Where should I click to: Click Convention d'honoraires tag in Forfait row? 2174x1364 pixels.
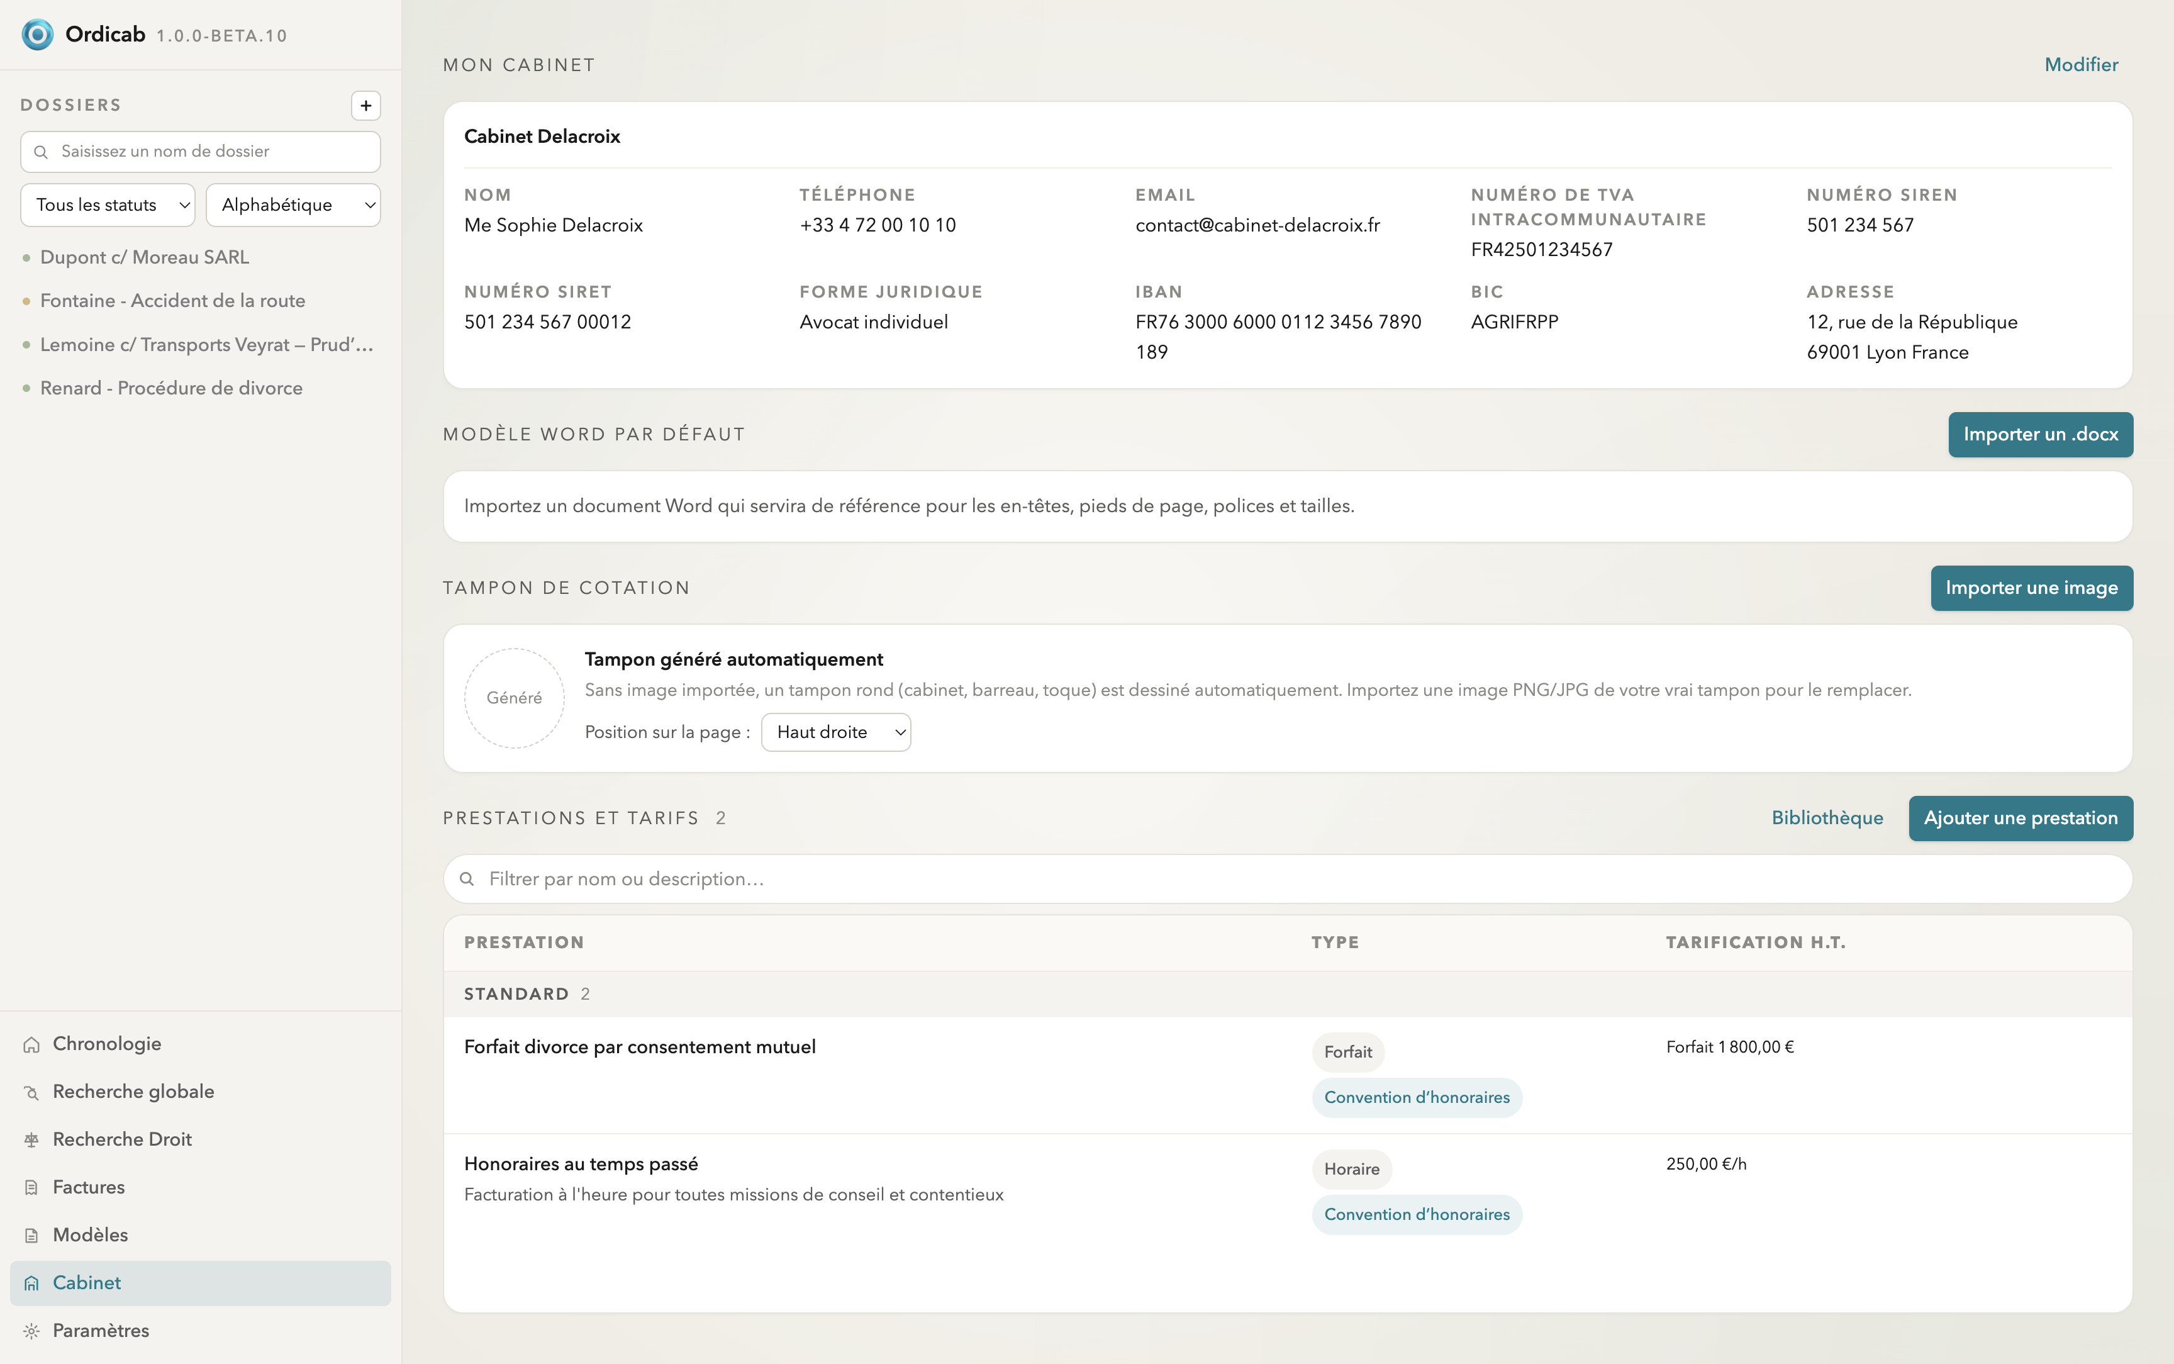pyautogui.click(x=1417, y=1098)
